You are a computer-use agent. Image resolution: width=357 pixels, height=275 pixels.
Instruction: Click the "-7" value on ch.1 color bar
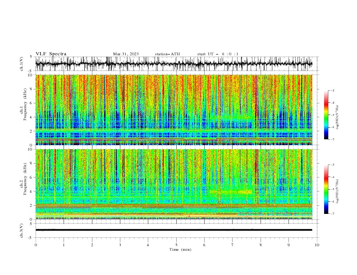pos(332,140)
